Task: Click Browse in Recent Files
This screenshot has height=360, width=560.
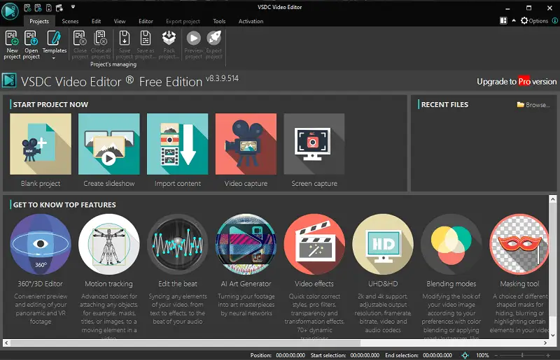Action: (x=533, y=105)
